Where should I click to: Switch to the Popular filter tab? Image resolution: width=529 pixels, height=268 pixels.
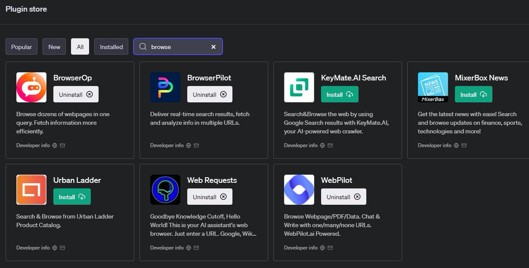point(21,46)
